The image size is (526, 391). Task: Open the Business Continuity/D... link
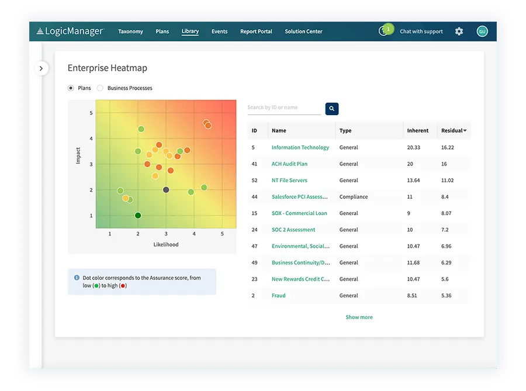[x=301, y=262]
